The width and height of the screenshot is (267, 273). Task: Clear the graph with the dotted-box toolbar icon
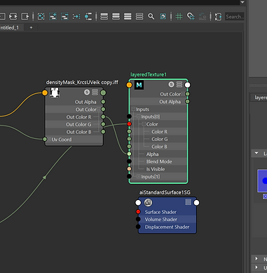click(41, 17)
